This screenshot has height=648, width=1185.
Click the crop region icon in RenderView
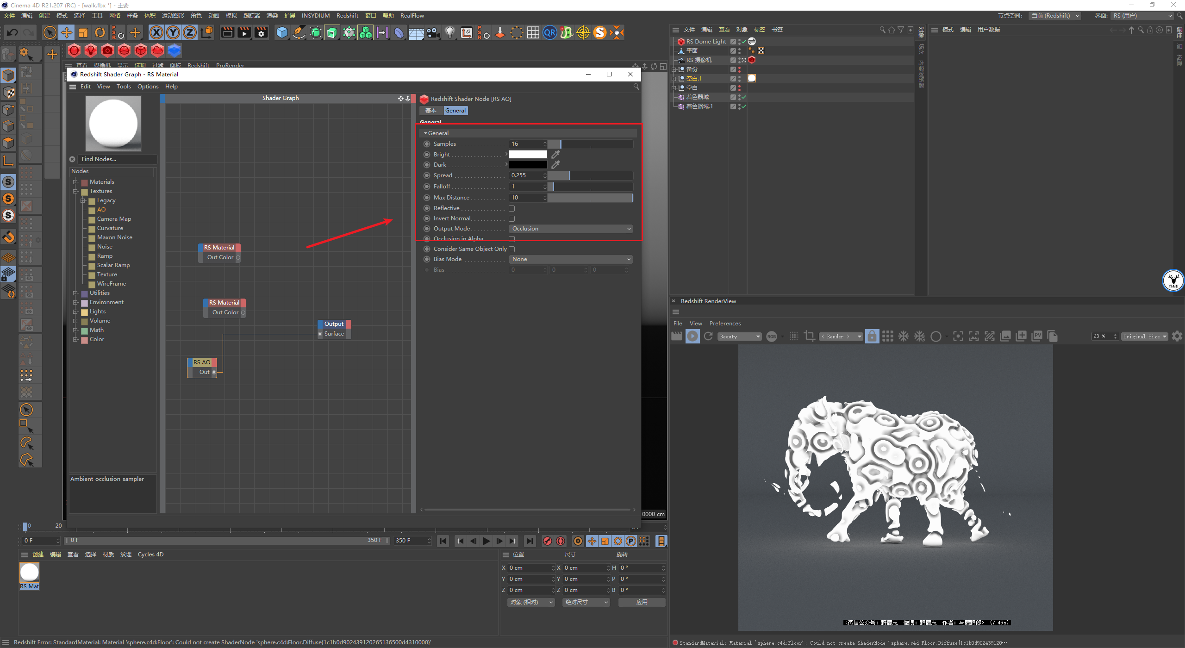point(809,336)
